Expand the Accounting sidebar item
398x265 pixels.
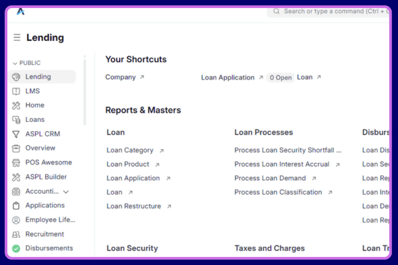pos(66,191)
